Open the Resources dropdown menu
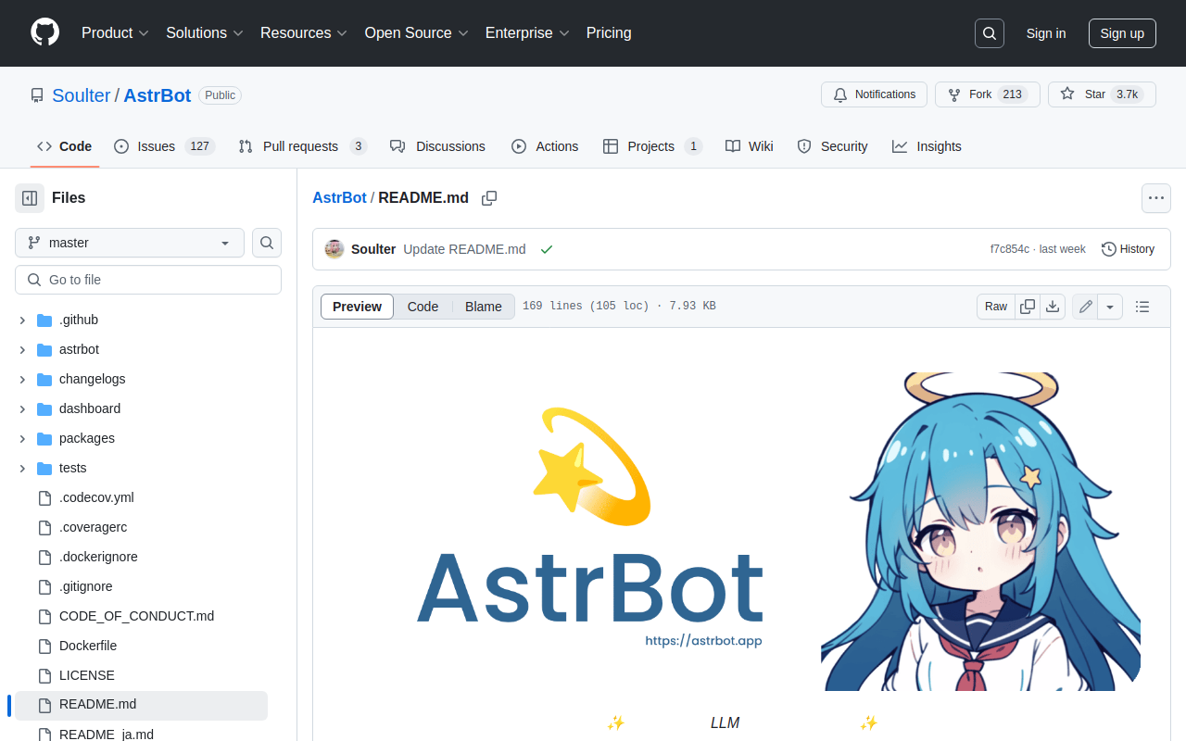 click(304, 33)
